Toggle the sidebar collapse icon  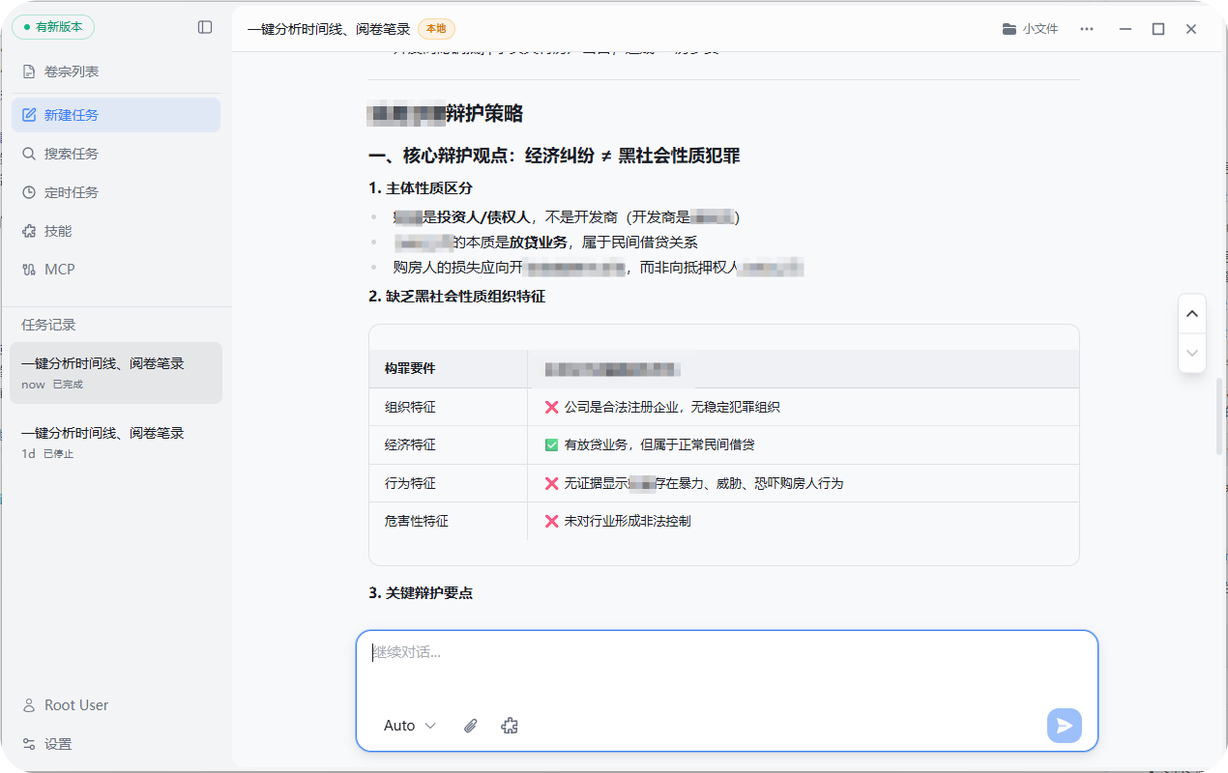(205, 27)
